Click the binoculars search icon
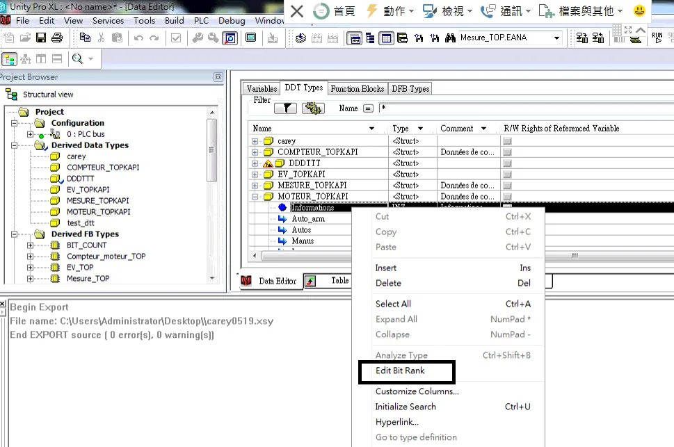 click(450, 38)
